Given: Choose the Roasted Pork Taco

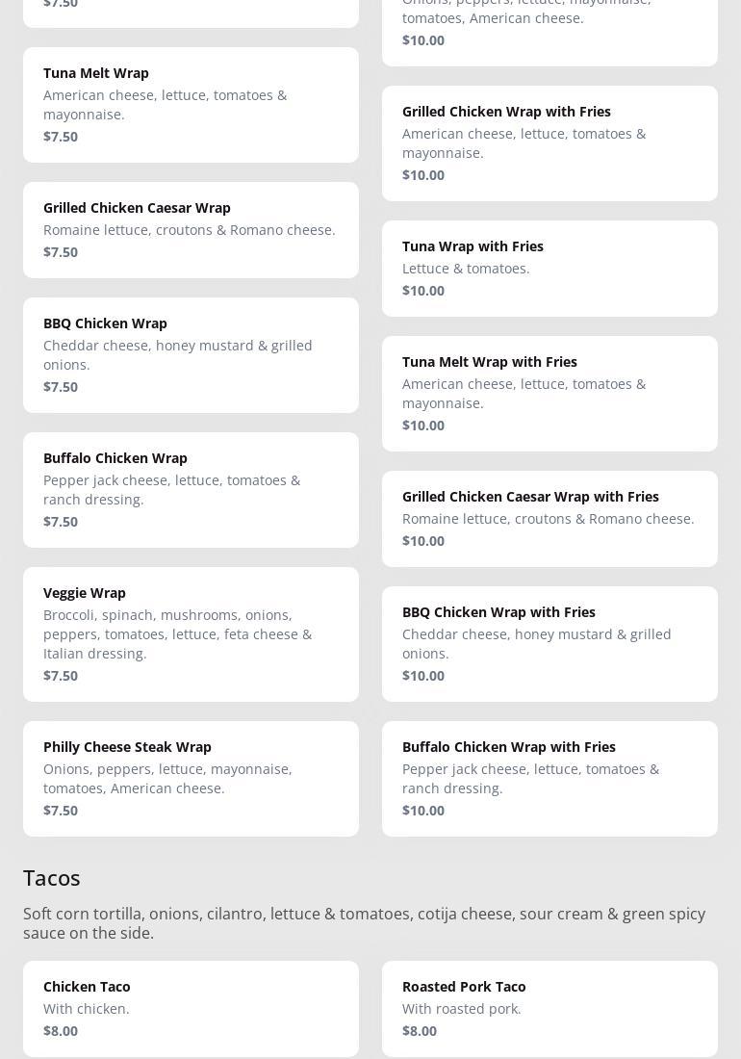Looking at the screenshot, I should coord(549,1008).
